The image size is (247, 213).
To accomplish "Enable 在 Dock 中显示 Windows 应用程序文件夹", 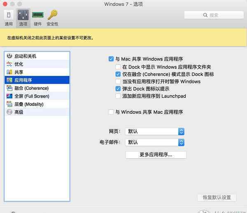I will click(x=118, y=67).
